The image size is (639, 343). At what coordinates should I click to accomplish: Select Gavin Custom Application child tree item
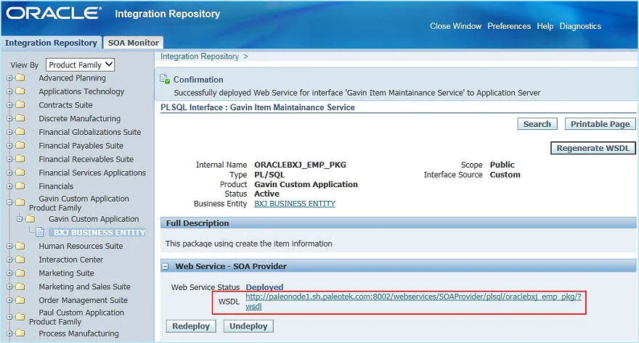point(94,219)
